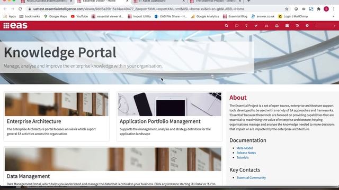Reload the page with the refresh icon
This screenshot has height=190, width=339.
point(20,9)
